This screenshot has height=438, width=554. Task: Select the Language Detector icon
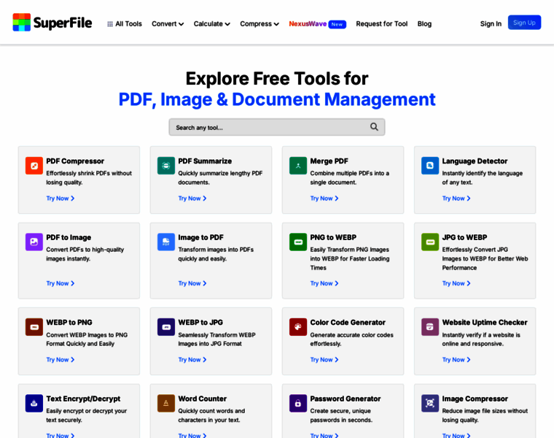430,166
